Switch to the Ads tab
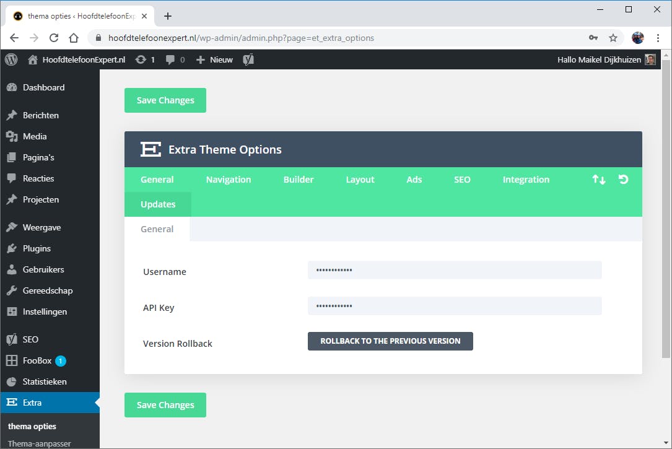 click(414, 180)
